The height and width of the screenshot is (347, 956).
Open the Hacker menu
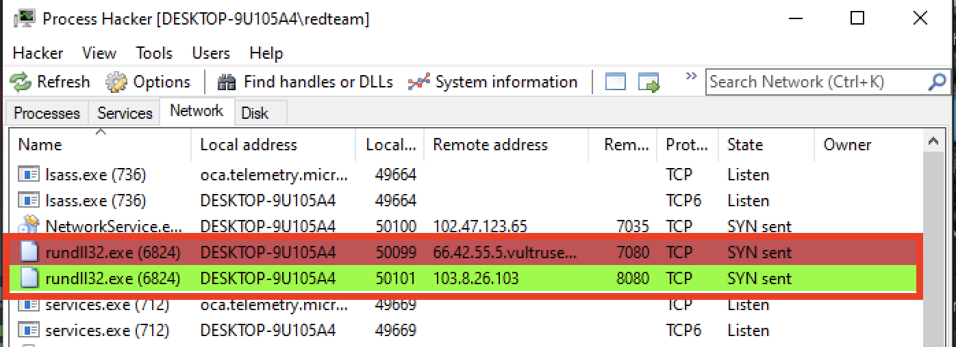(x=38, y=53)
